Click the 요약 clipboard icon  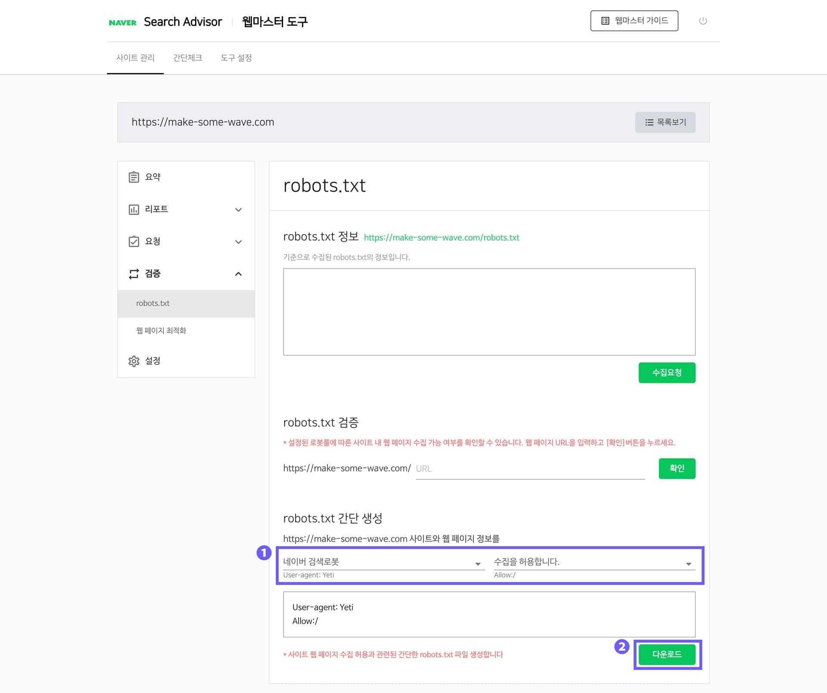tap(134, 177)
